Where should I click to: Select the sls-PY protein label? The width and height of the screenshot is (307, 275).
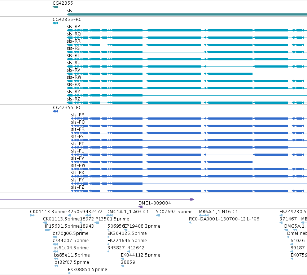click(78, 180)
